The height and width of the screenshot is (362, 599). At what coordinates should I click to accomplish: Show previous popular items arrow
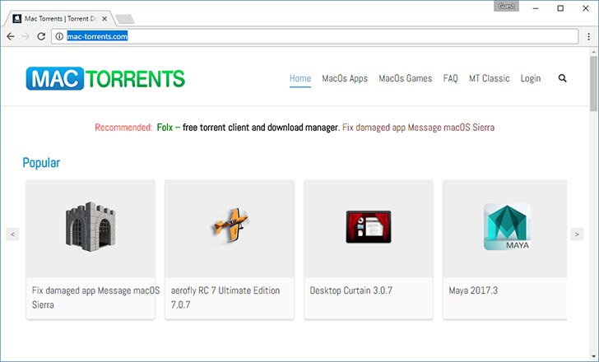[x=12, y=234]
